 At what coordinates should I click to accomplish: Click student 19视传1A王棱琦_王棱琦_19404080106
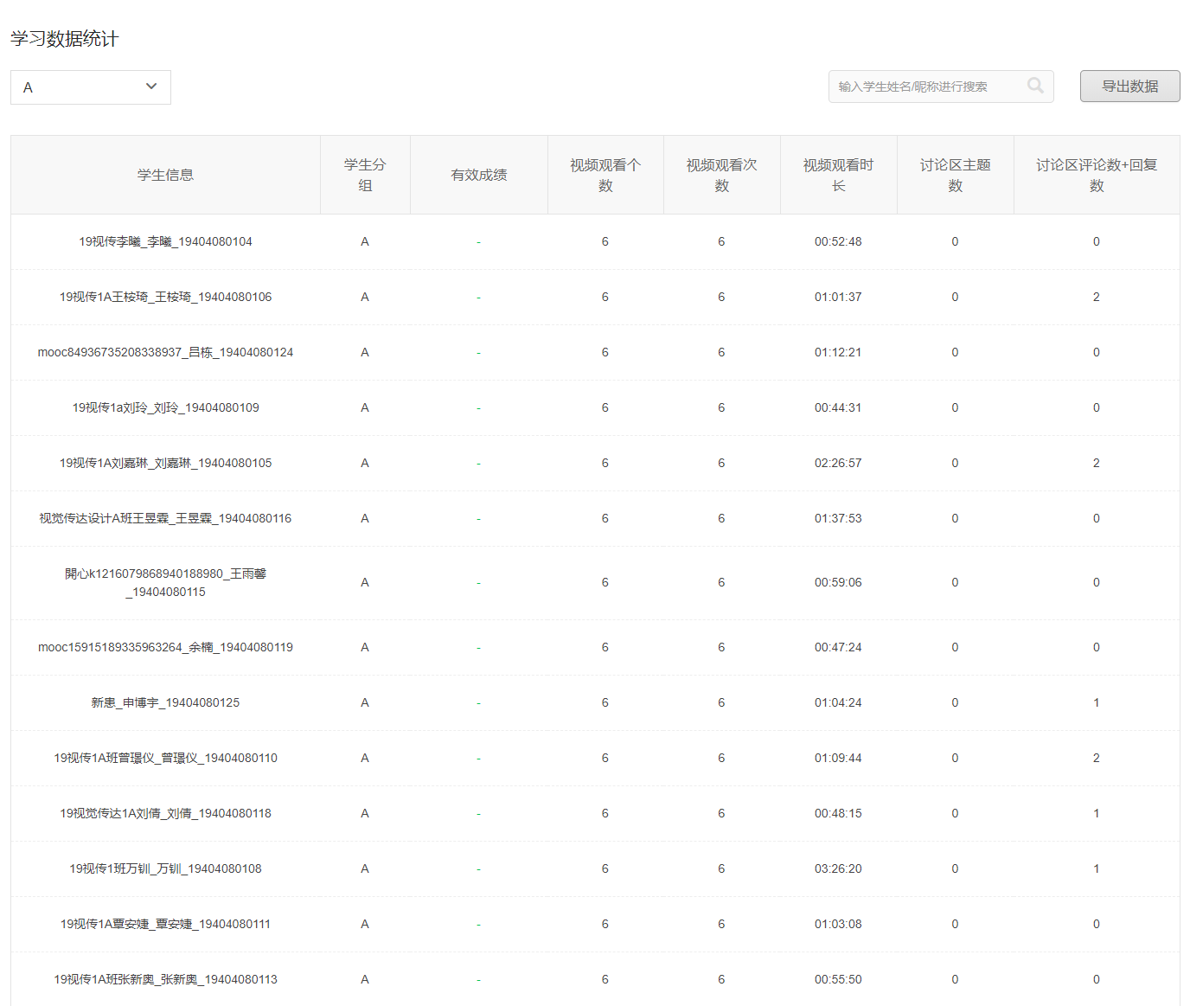tap(165, 297)
